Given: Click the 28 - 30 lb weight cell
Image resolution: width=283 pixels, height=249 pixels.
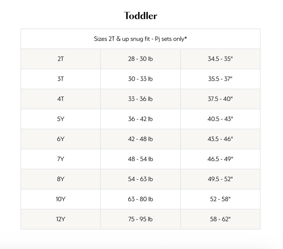Looking at the screenshot, I should (140, 59).
